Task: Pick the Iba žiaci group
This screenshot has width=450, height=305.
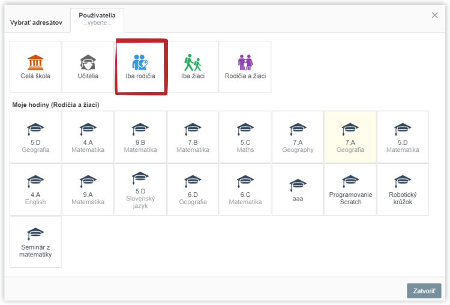Action: click(x=193, y=67)
